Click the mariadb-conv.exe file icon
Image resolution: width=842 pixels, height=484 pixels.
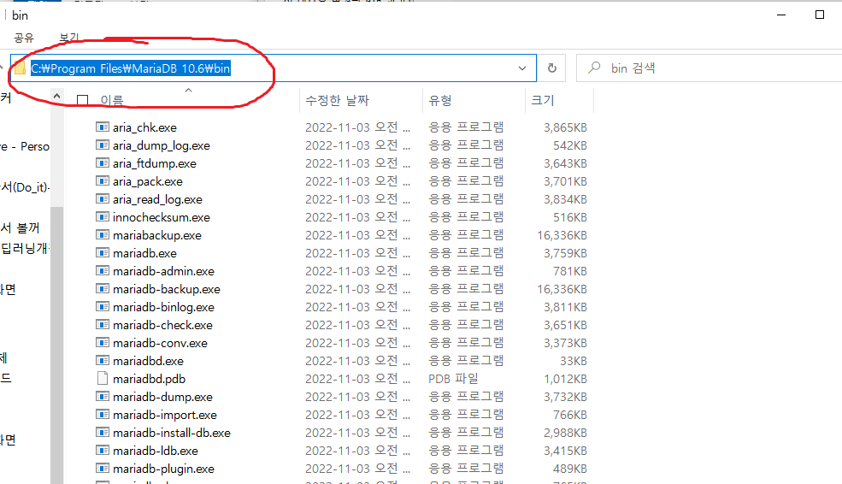click(x=103, y=343)
